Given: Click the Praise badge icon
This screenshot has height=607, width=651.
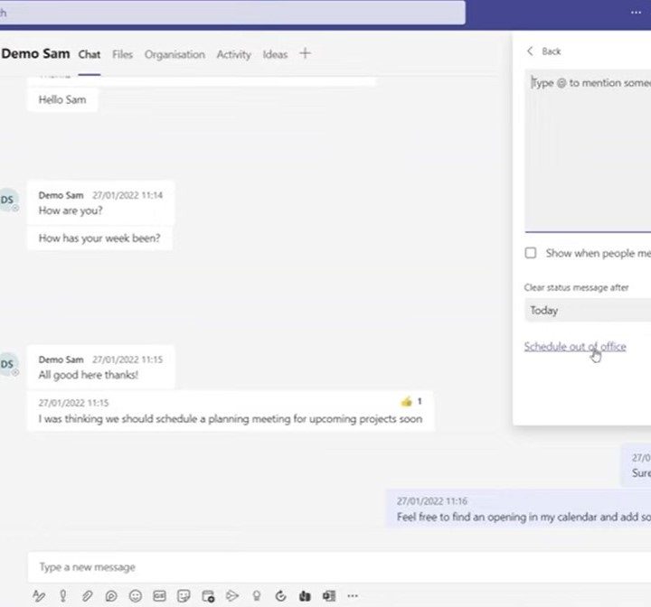Looking at the screenshot, I should click(x=257, y=596).
